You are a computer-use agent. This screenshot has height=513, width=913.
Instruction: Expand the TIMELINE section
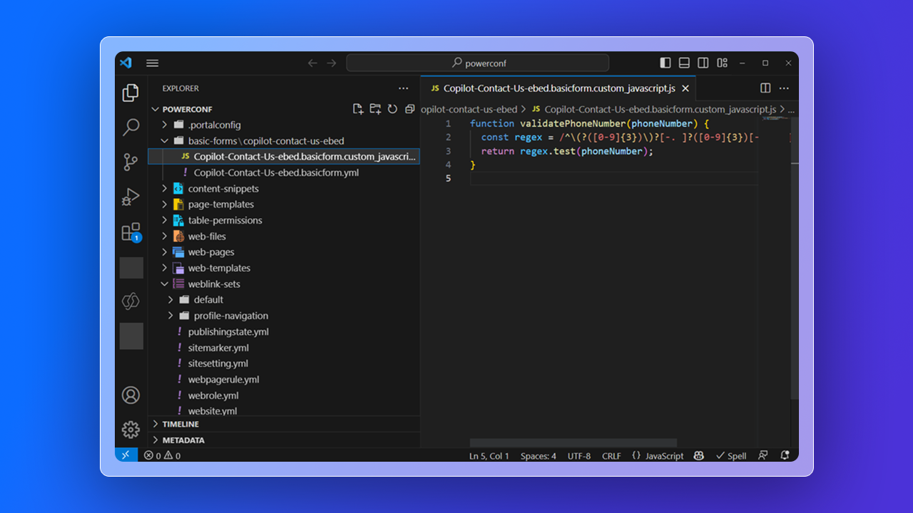click(178, 424)
